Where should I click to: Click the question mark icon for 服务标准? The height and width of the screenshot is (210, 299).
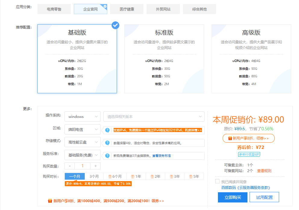pyautogui.click(x=108, y=155)
